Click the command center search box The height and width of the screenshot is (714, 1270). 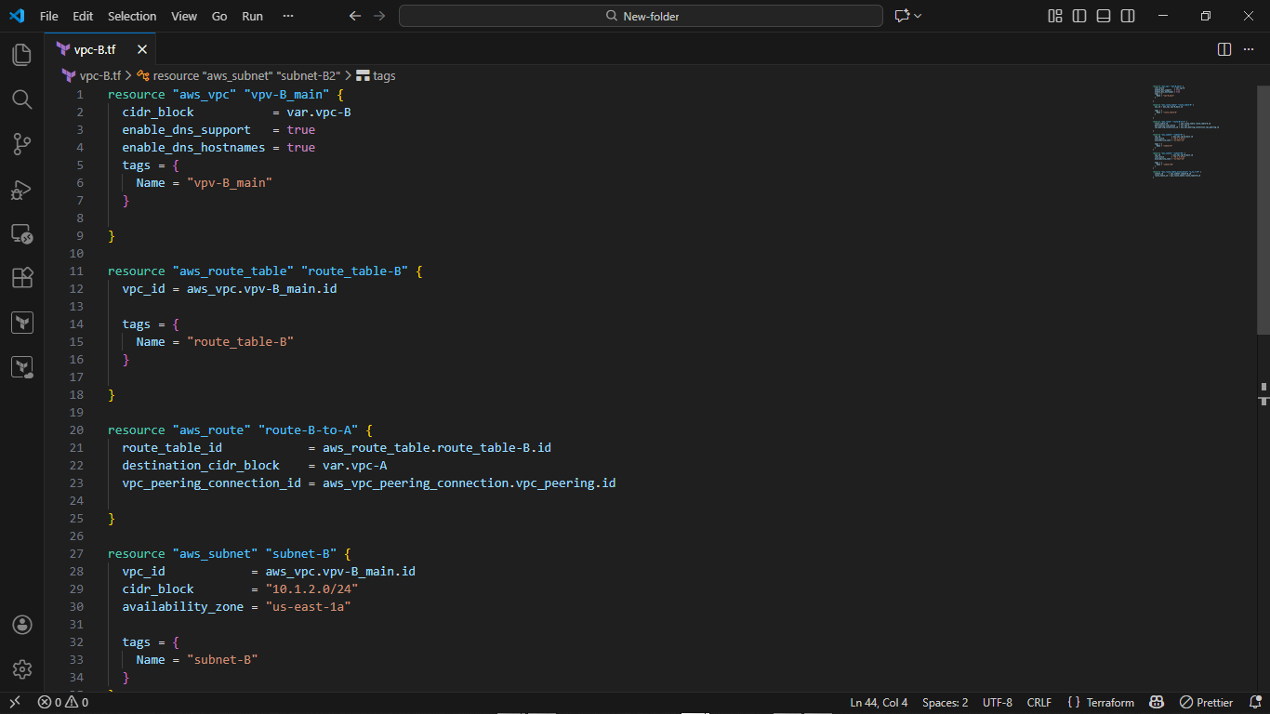641,16
